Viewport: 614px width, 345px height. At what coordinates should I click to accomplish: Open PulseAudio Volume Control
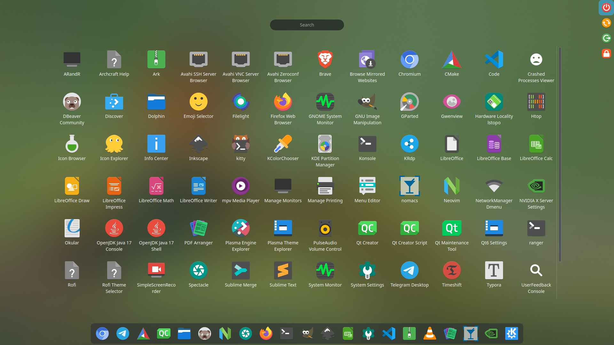325,235
